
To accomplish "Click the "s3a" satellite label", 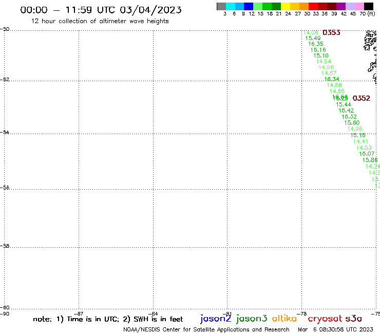I will tap(353, 319).
